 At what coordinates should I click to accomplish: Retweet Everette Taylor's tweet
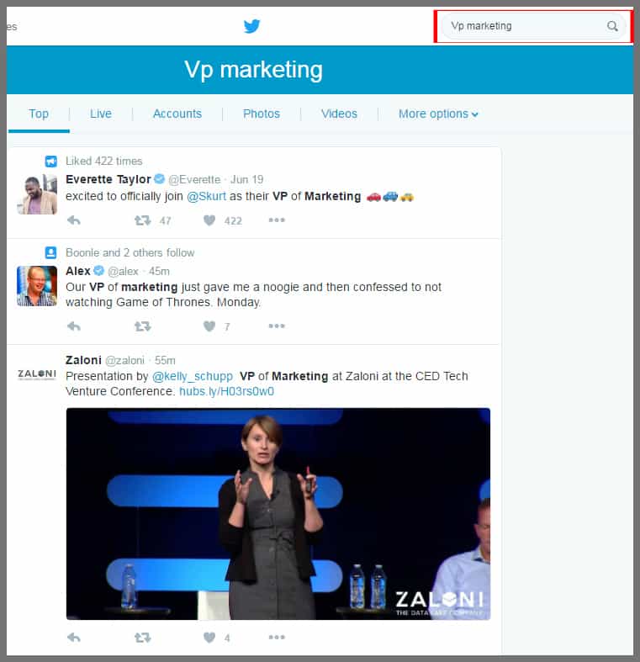click(x=143, y=220)
